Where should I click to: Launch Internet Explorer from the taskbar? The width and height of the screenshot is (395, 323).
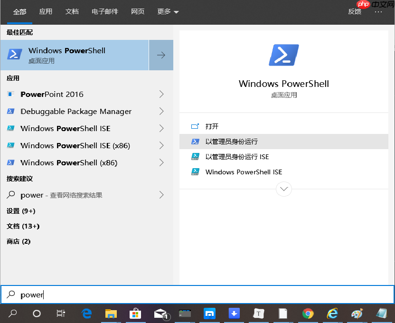pos(332,314)
